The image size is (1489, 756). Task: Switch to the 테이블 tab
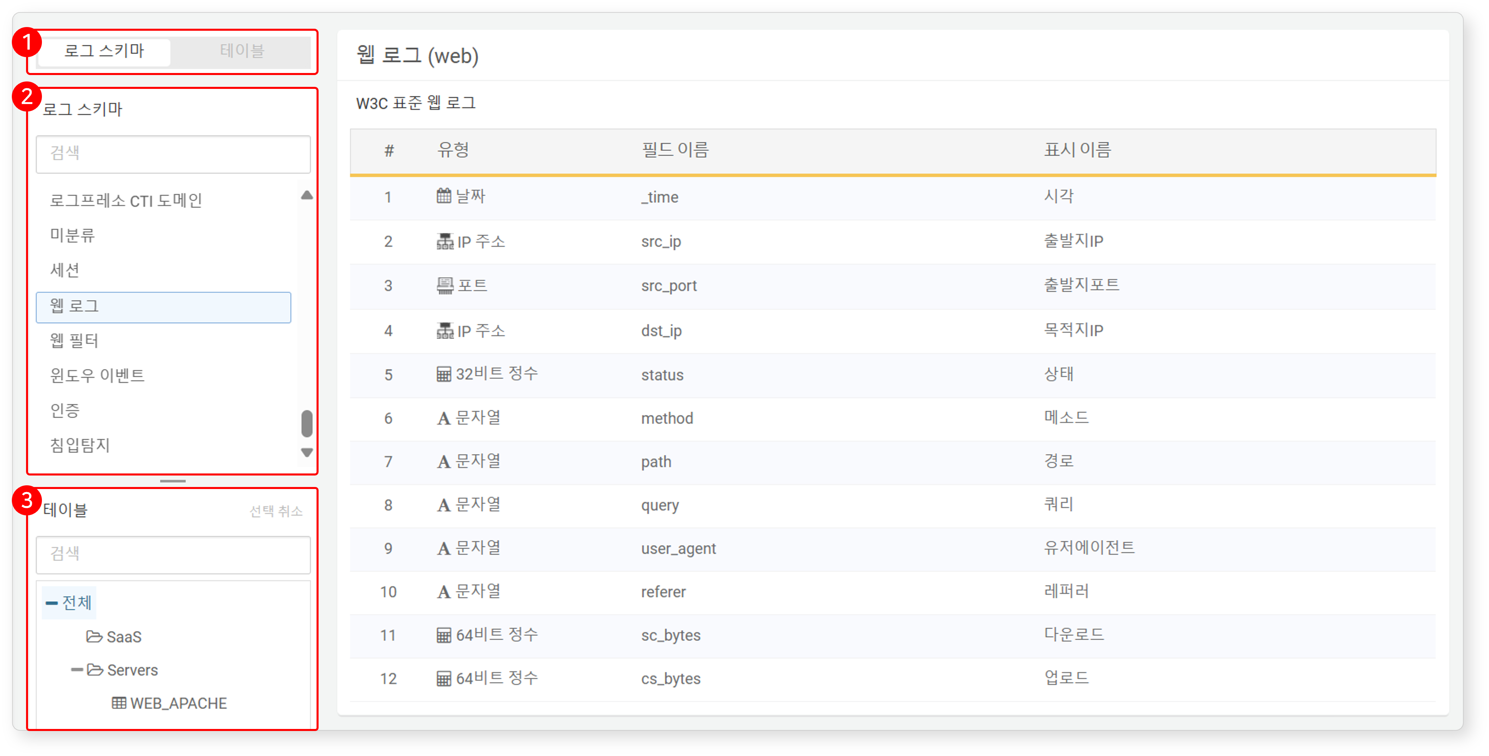point(241,51)
